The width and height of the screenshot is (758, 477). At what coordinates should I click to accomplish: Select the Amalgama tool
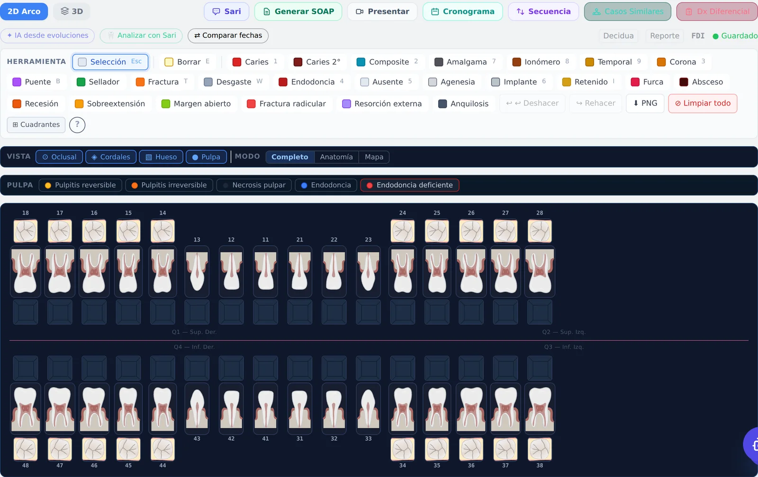[x=465, y=62]
